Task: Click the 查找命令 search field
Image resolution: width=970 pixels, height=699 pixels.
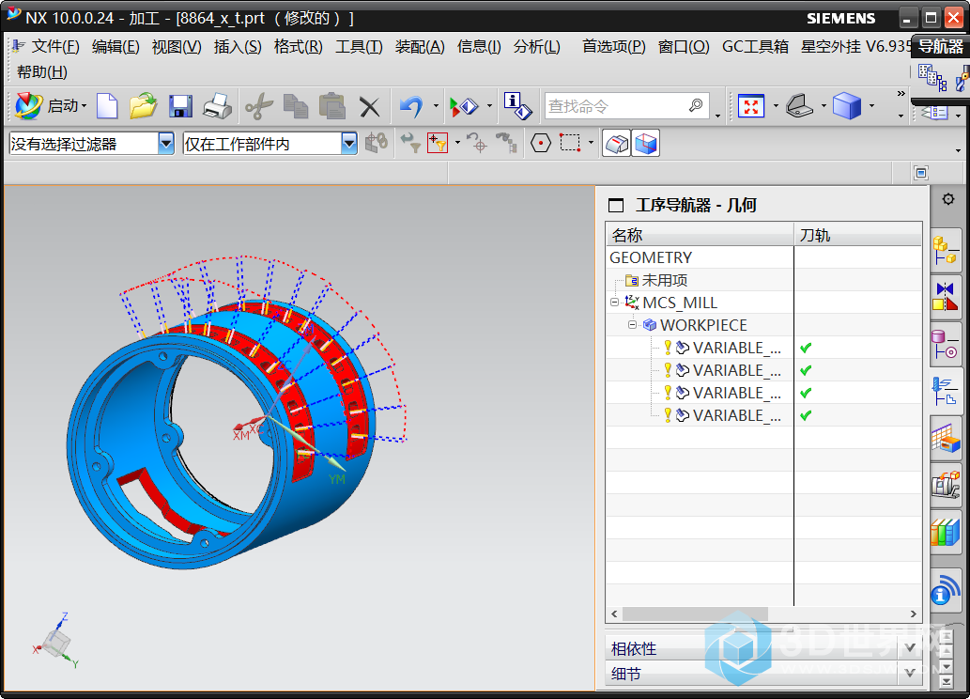Action: point(626,106)
